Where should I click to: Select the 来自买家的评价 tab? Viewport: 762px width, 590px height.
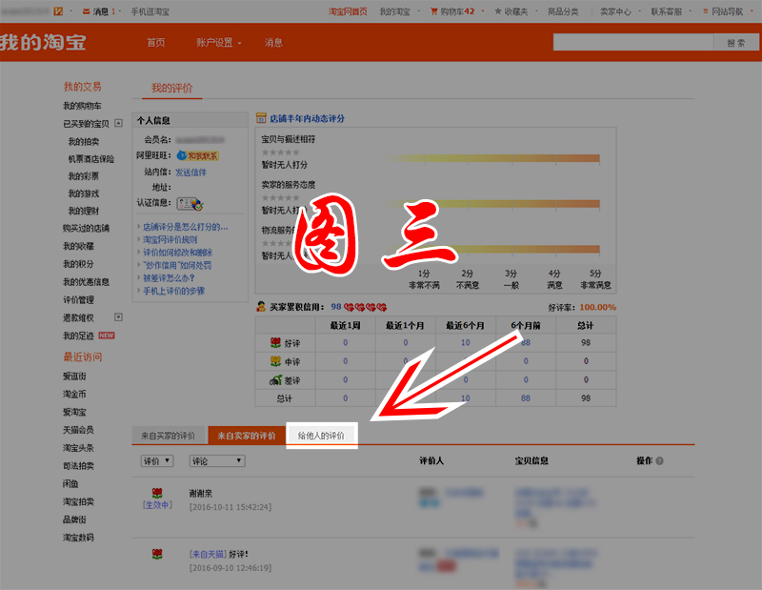click(x=169, y=434)
